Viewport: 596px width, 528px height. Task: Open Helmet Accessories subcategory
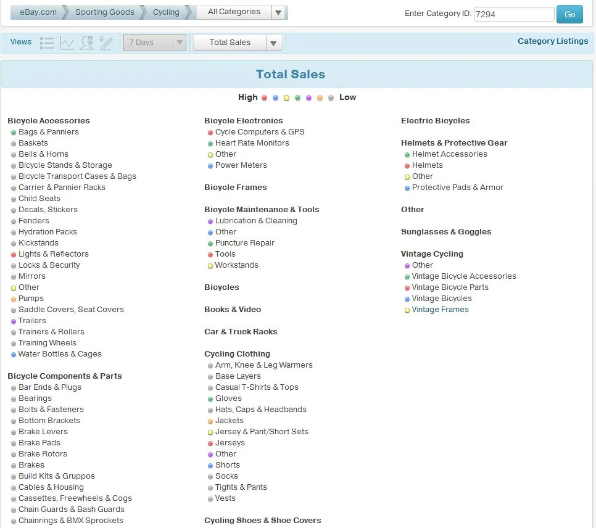tap(450, 154)
